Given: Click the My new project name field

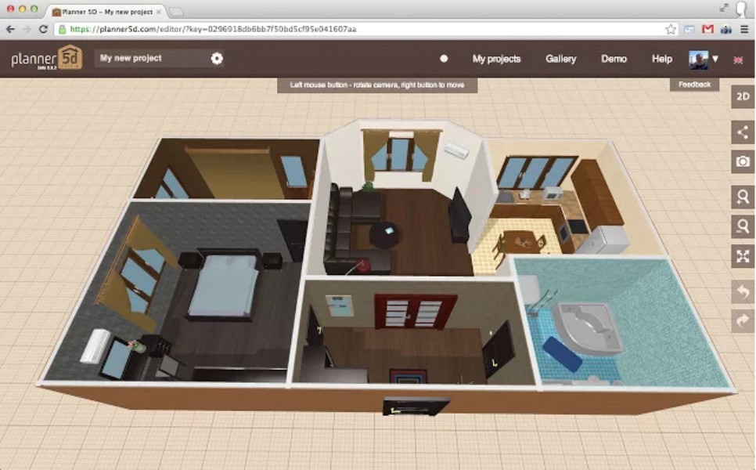Looking at the screenshot, I should click(x=150, y=59).
